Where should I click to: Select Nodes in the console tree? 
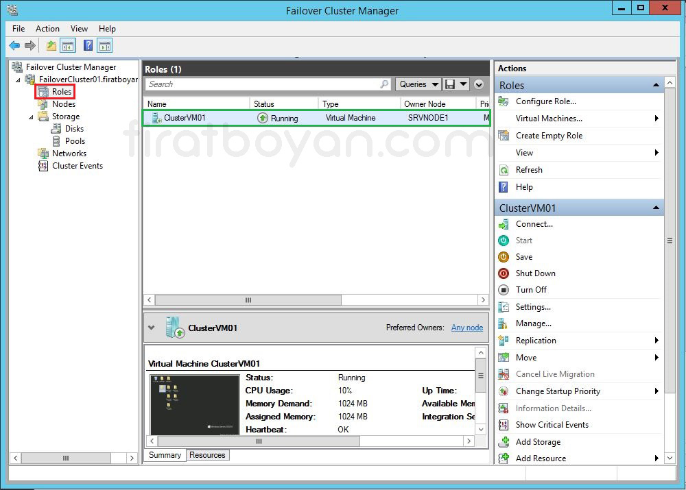(x=63, y=104)
